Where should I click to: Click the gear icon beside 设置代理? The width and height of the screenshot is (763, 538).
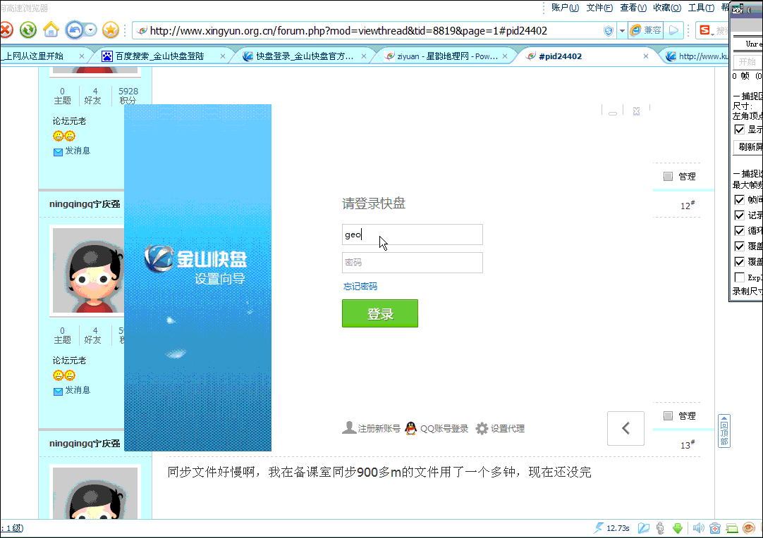(482, 428)
